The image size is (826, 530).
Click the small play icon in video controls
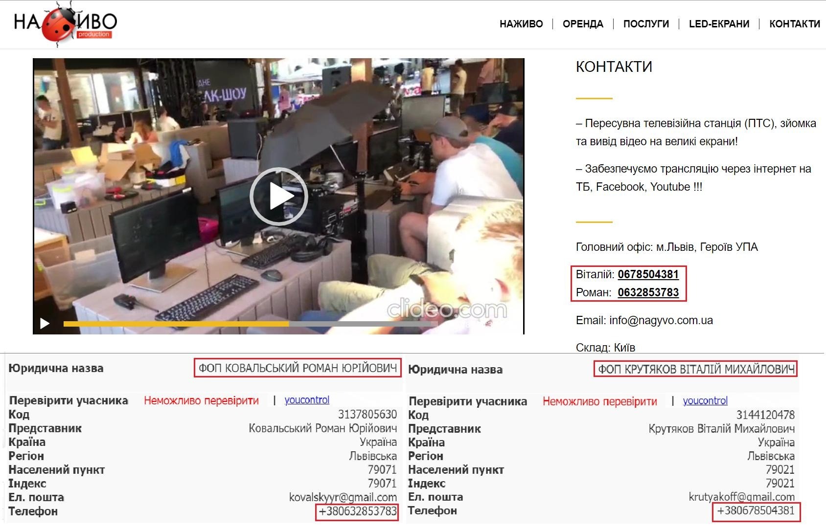(45, 323)
